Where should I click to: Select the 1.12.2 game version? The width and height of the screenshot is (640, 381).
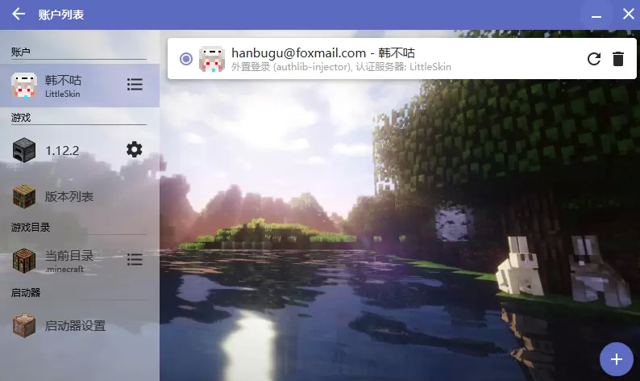coord(80,150)
